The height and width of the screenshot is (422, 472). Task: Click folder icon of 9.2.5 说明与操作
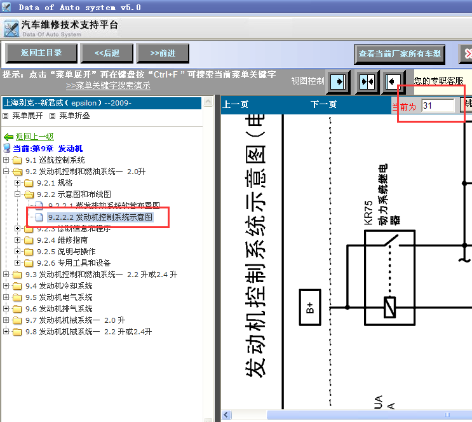pos(29,252)
